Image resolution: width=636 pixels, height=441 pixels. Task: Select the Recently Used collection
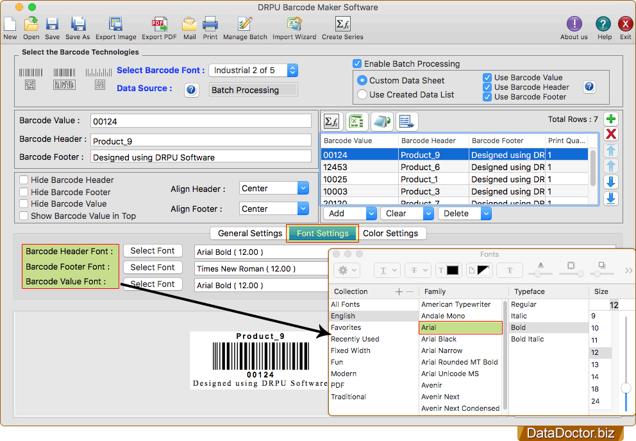tap(355, 339)
